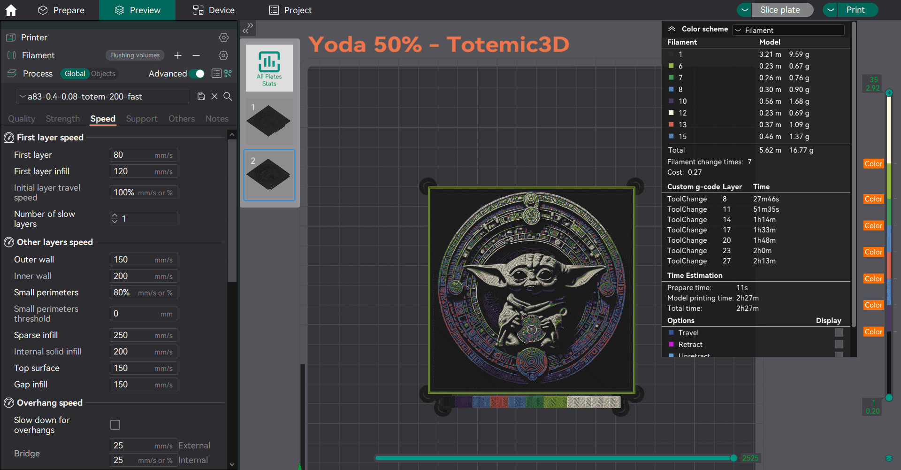Edit the Outer wall speed field

click(144, 260)
